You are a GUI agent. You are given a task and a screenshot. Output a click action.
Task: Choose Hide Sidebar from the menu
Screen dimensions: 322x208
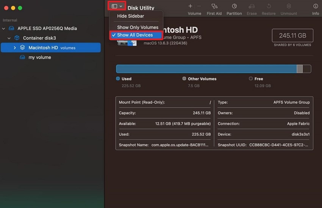[130, 16]
